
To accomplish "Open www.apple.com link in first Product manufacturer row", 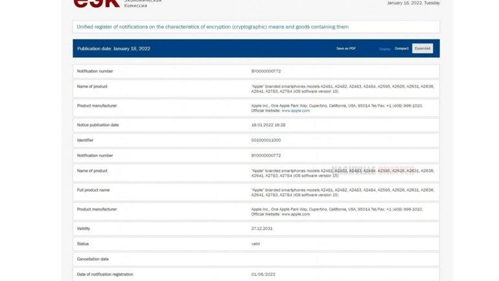I will click(296, 111).
